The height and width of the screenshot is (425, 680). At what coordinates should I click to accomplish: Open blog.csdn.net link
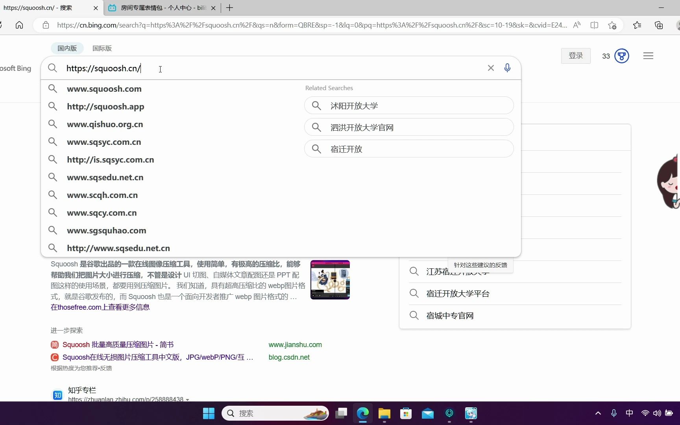point(289,357)
